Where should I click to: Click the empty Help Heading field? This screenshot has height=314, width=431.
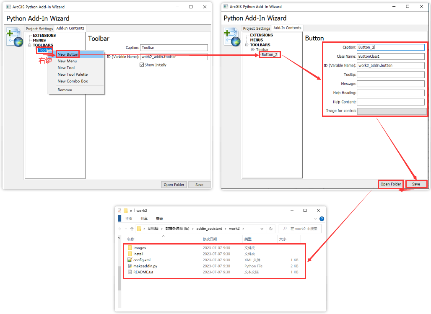[391, 93]
